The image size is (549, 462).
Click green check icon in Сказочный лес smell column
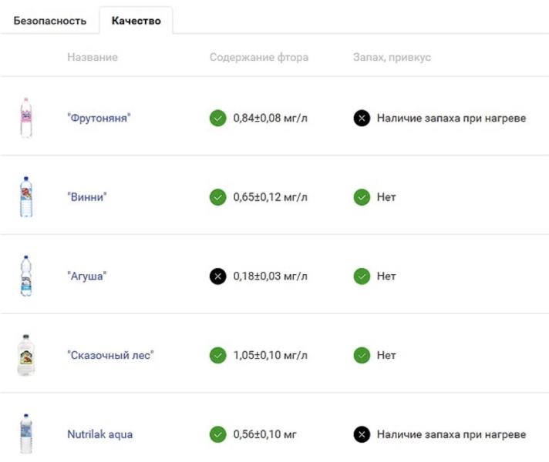point(362,355)
